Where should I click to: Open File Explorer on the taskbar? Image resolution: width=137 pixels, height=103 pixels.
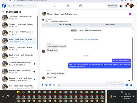coord(29,92)
